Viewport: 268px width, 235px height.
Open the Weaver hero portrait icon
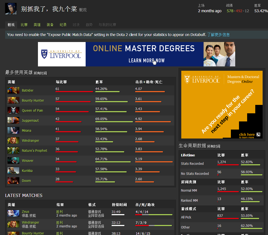(x=13, y=160)
